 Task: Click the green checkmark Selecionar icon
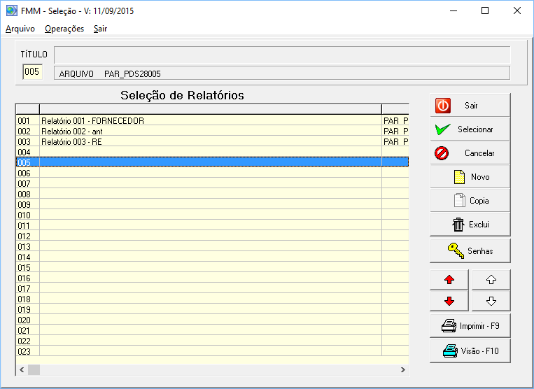pyautogui.click(x=443, y=129)
